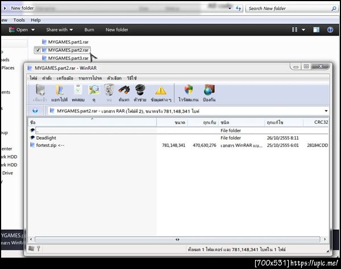Click the Test (ทดสอบ) archive icon
This screenshot has width=341, height=269.
tap(78, 90)
